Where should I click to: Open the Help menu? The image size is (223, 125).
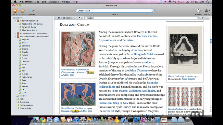[x=75, y=2]
